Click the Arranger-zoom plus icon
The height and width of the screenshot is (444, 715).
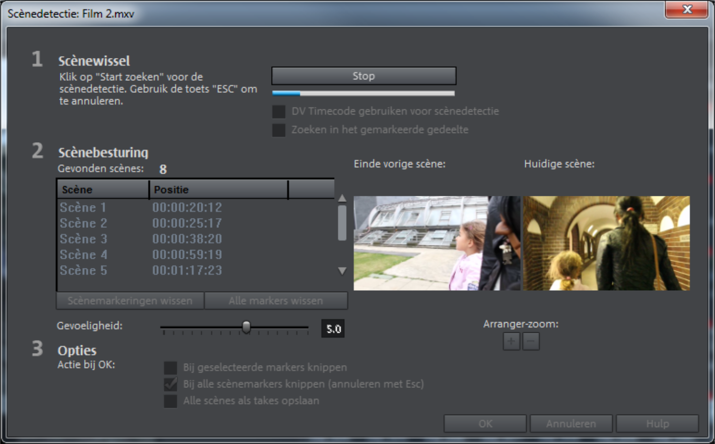511,341
